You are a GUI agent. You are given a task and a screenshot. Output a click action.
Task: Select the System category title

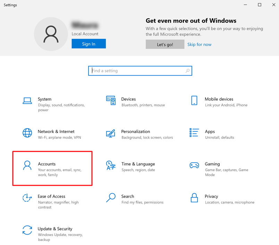[x=44, y=99]
